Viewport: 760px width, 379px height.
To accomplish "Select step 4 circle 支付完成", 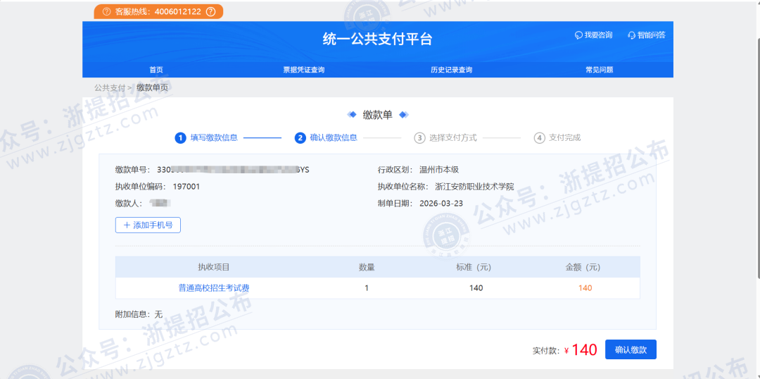I will (x=539, y=138).
